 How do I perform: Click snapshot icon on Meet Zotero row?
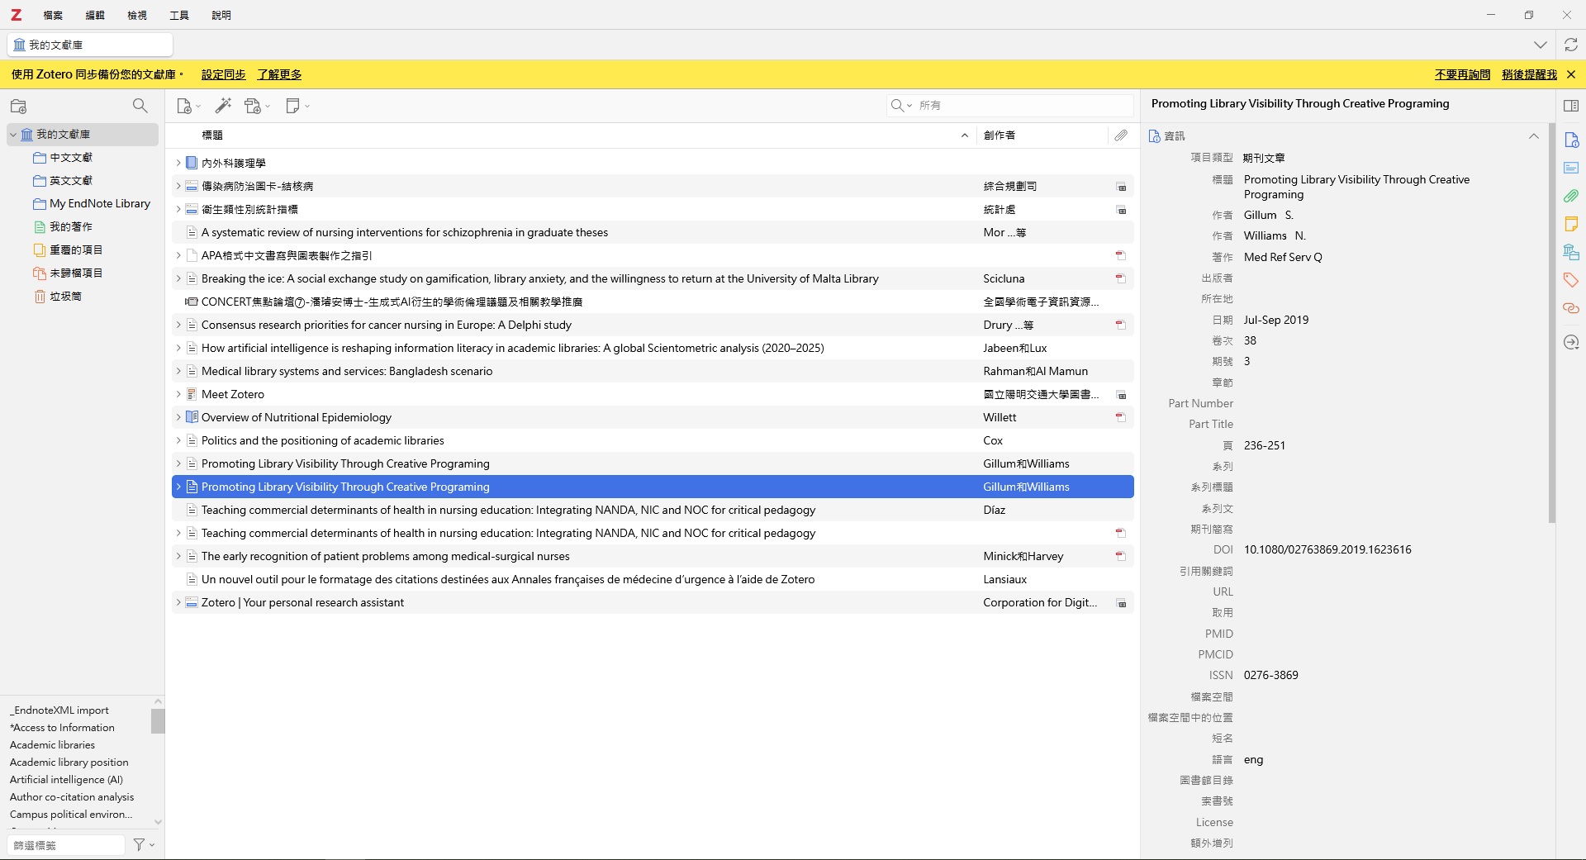click(x=1121, y=395)
